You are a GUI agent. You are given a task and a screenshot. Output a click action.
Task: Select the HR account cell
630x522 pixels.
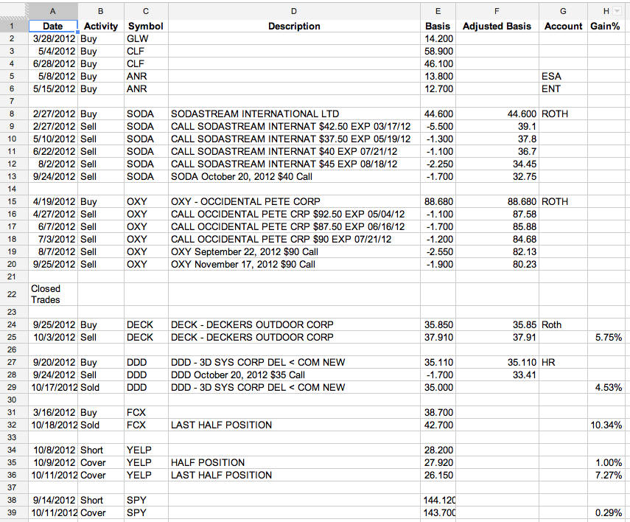tap(563, 362)
